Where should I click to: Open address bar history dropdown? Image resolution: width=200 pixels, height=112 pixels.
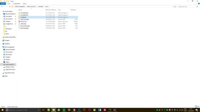[173, 7]
